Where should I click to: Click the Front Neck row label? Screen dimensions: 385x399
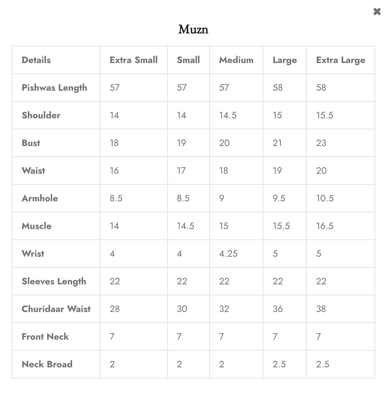coord(45,337)
